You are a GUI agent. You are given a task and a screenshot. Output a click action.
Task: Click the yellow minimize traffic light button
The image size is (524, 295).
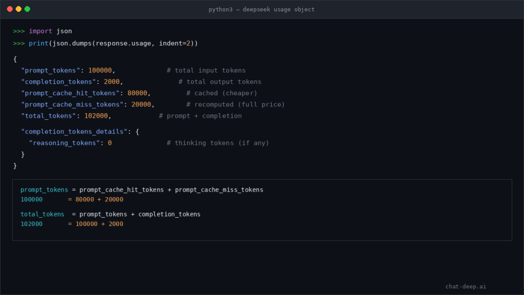(x=17, y=9)
